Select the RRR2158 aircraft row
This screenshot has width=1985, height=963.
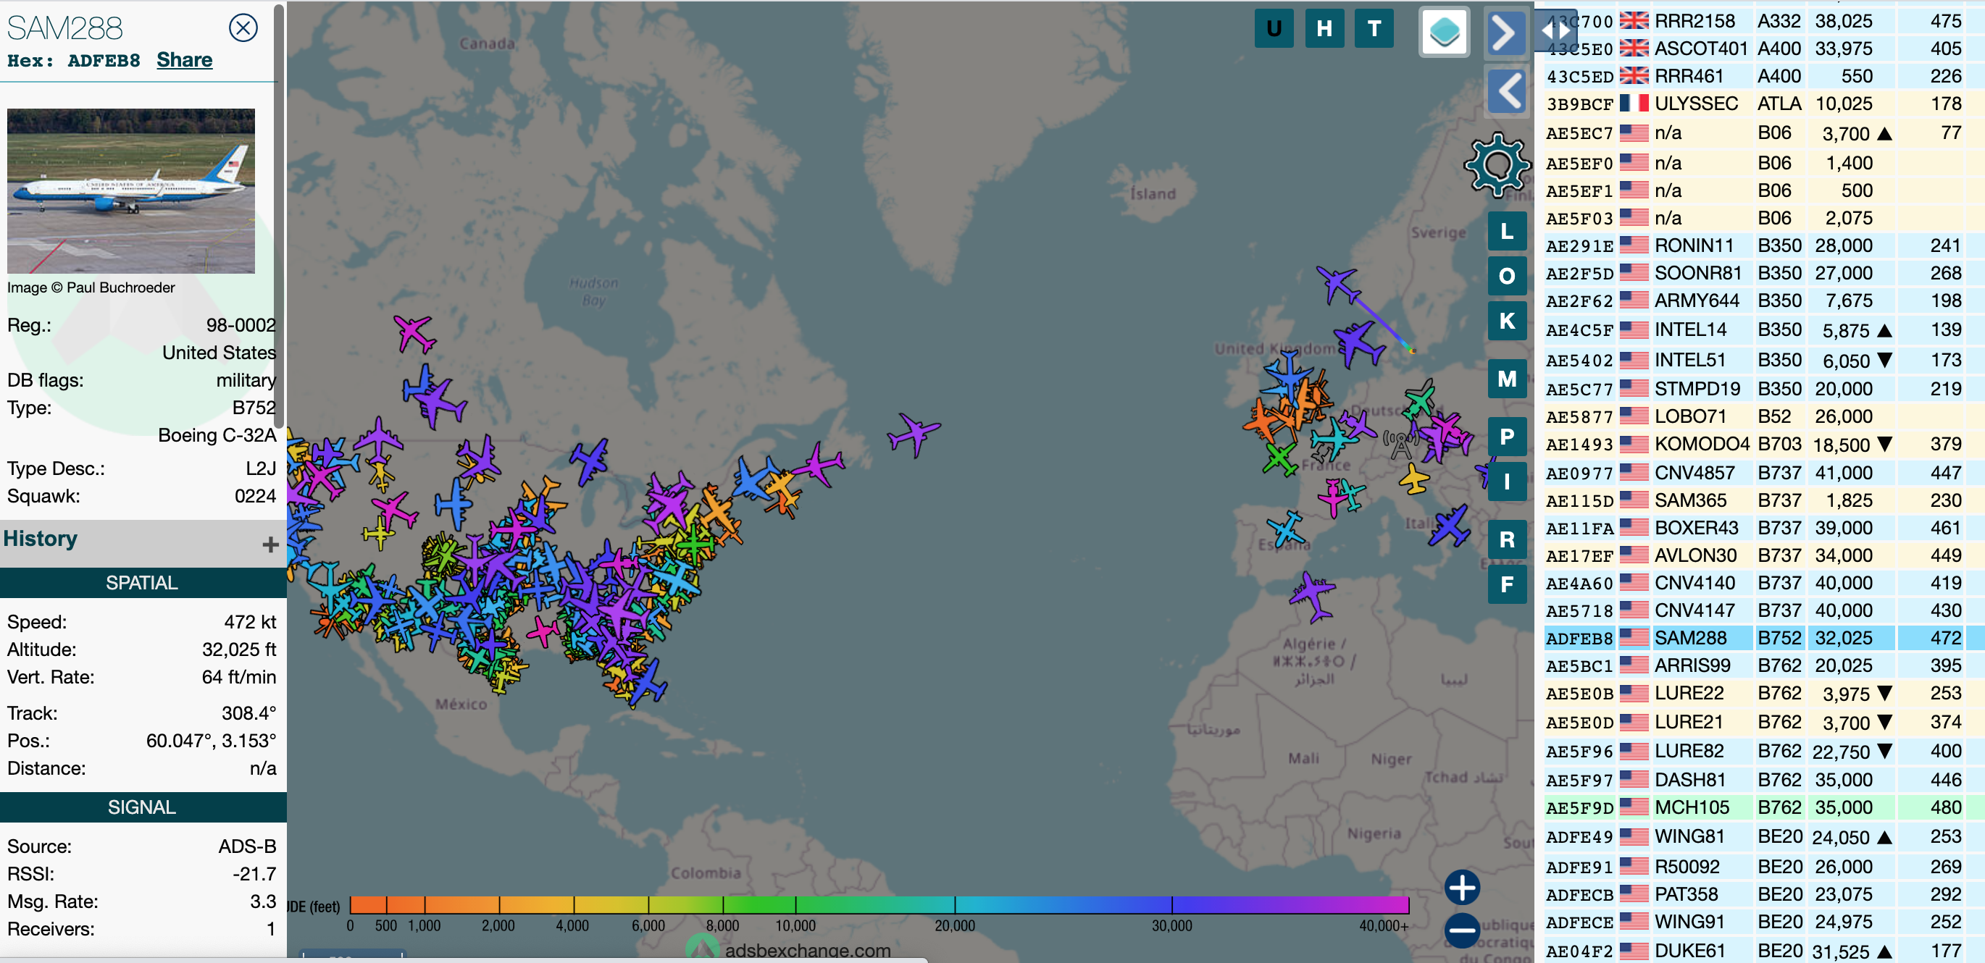click(1763, 21)
